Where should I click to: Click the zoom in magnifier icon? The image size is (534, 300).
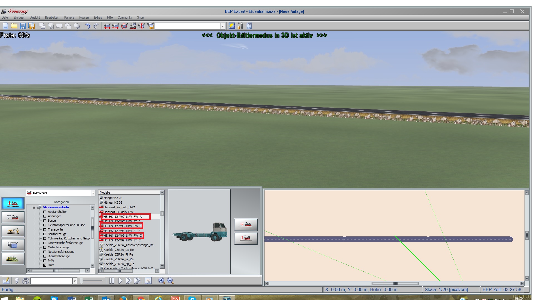pos(161,281)
